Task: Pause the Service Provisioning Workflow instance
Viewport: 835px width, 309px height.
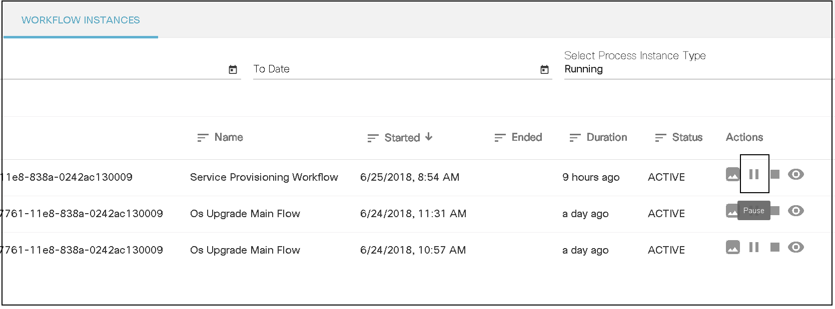Action: coord(754,174)
